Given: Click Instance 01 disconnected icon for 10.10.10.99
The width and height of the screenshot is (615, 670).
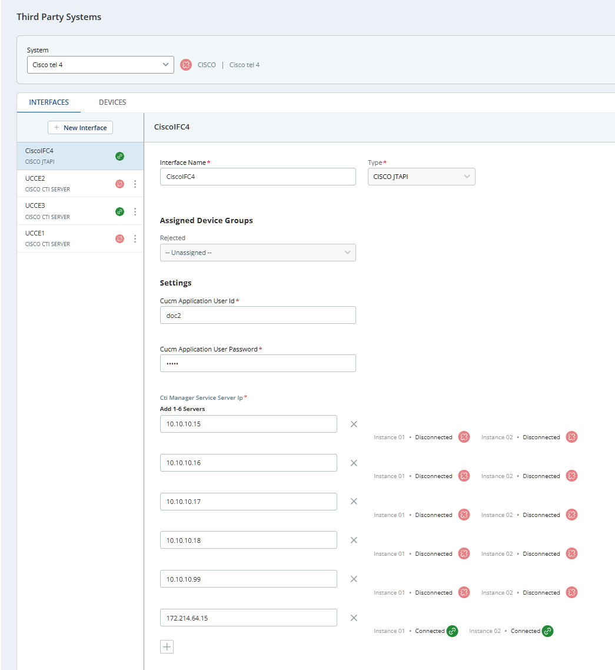Looking at the screenshot, I should click(464, 593).
